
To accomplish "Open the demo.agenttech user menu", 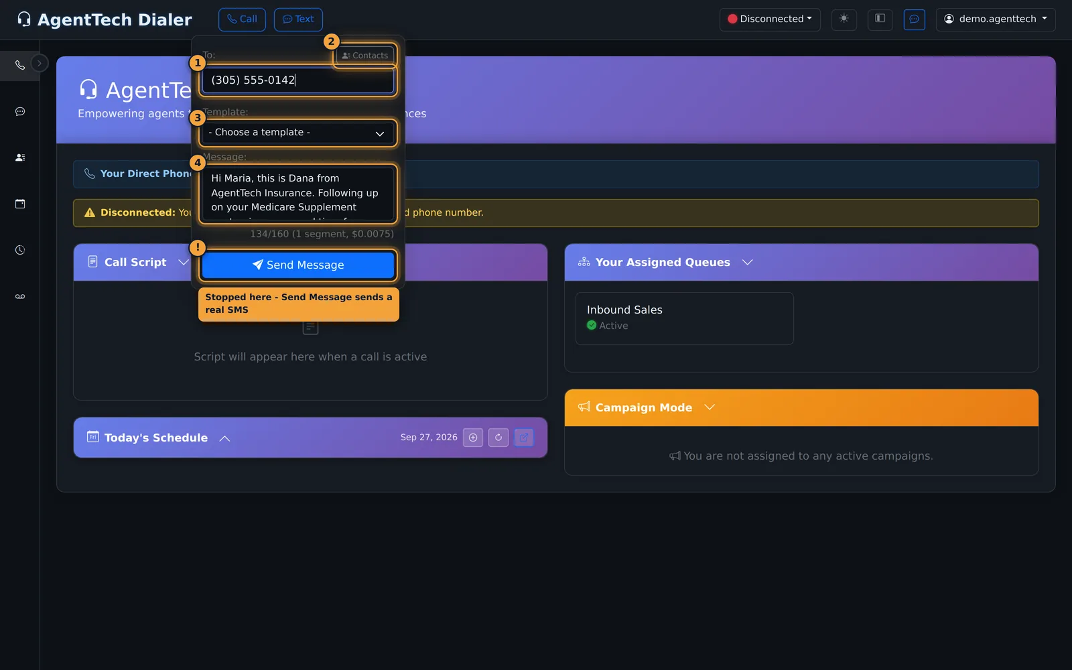I will (996, 19).
